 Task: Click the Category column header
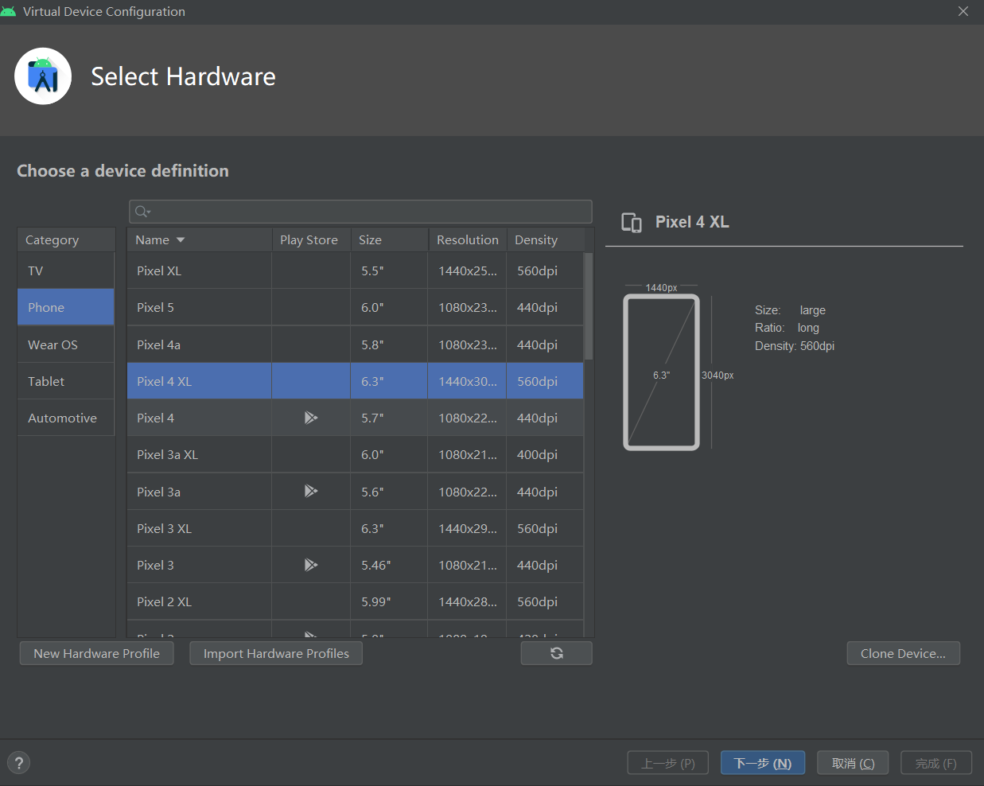click(x=66, y=239)
